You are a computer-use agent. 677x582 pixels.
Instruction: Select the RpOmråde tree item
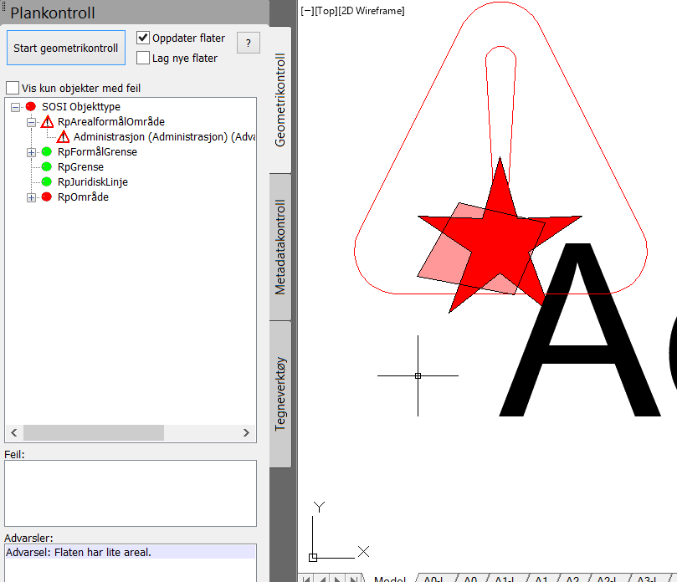(x=83, y=197)
